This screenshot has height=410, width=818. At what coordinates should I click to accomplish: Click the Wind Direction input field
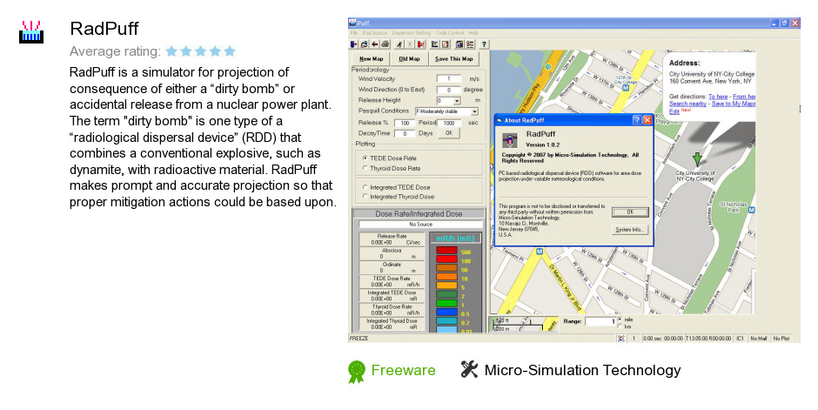coord(449,90)
